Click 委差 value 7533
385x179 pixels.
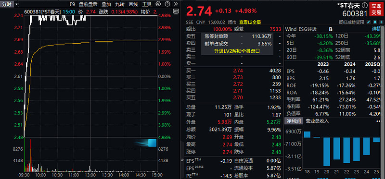[x=275, y=29]
